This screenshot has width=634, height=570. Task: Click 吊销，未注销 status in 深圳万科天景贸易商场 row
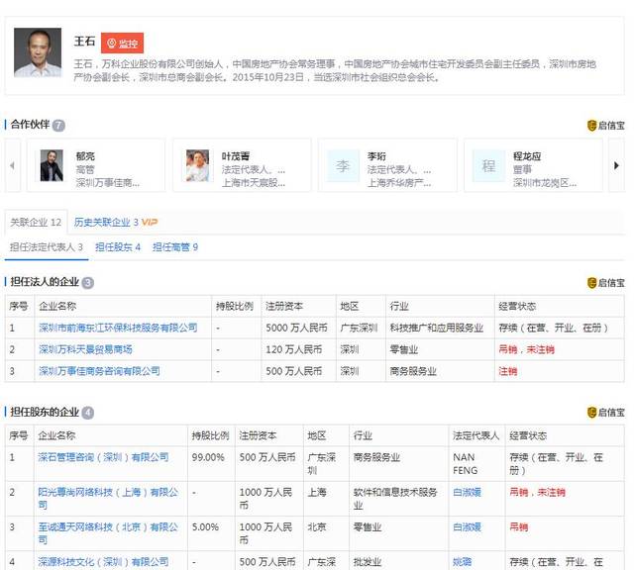(526, 349)
